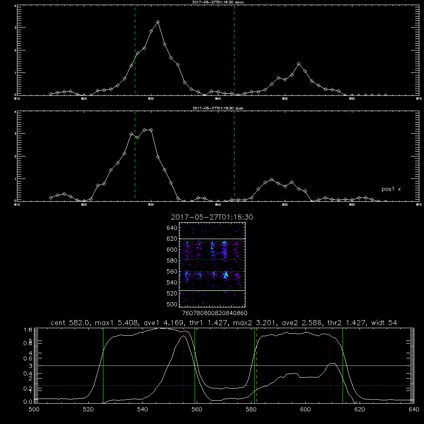Select the "max1 5.408" statistic
The image size is (424, 424).
[x=116, y=323]
